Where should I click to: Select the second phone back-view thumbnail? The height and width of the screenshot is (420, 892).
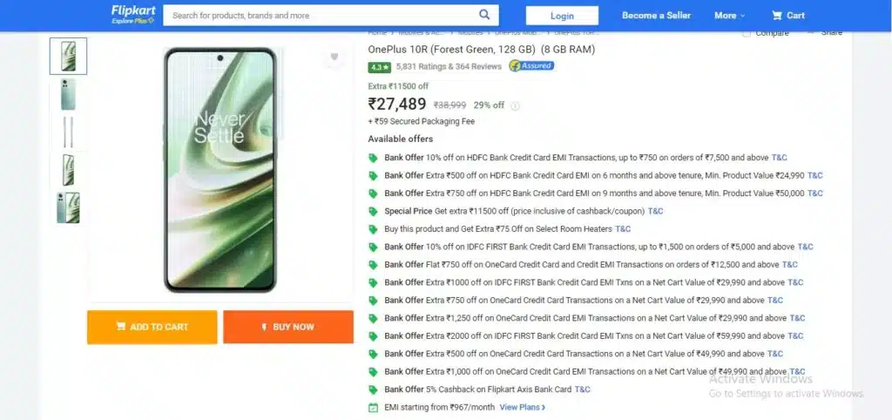tap(68, 94)
